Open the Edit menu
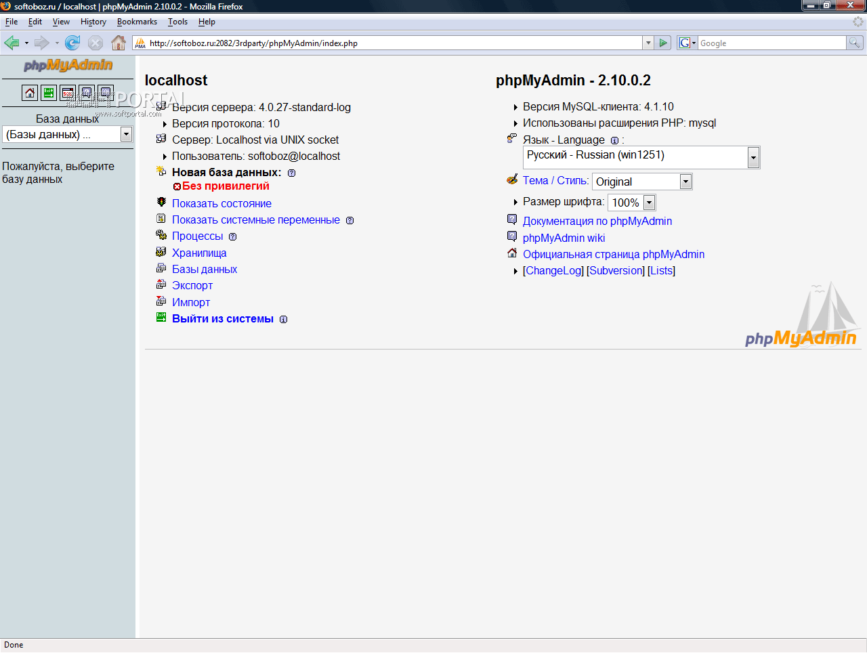Viewport: 867px width, 653px height. (x=35, y=22)
